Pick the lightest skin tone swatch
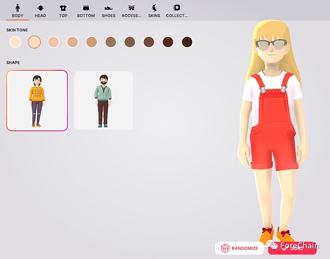 pos(15,42)
